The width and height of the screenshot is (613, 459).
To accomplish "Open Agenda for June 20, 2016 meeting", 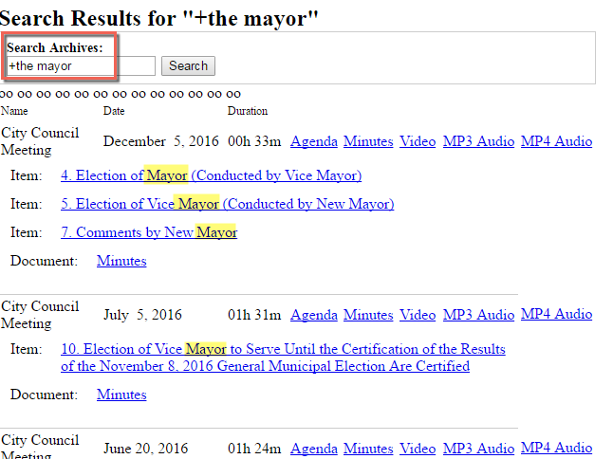I will tap(313, 449).
